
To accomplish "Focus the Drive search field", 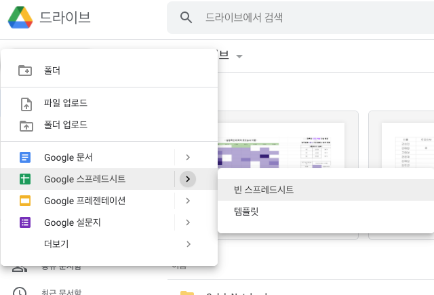I will pyautogui.click(x=300, y=18).
